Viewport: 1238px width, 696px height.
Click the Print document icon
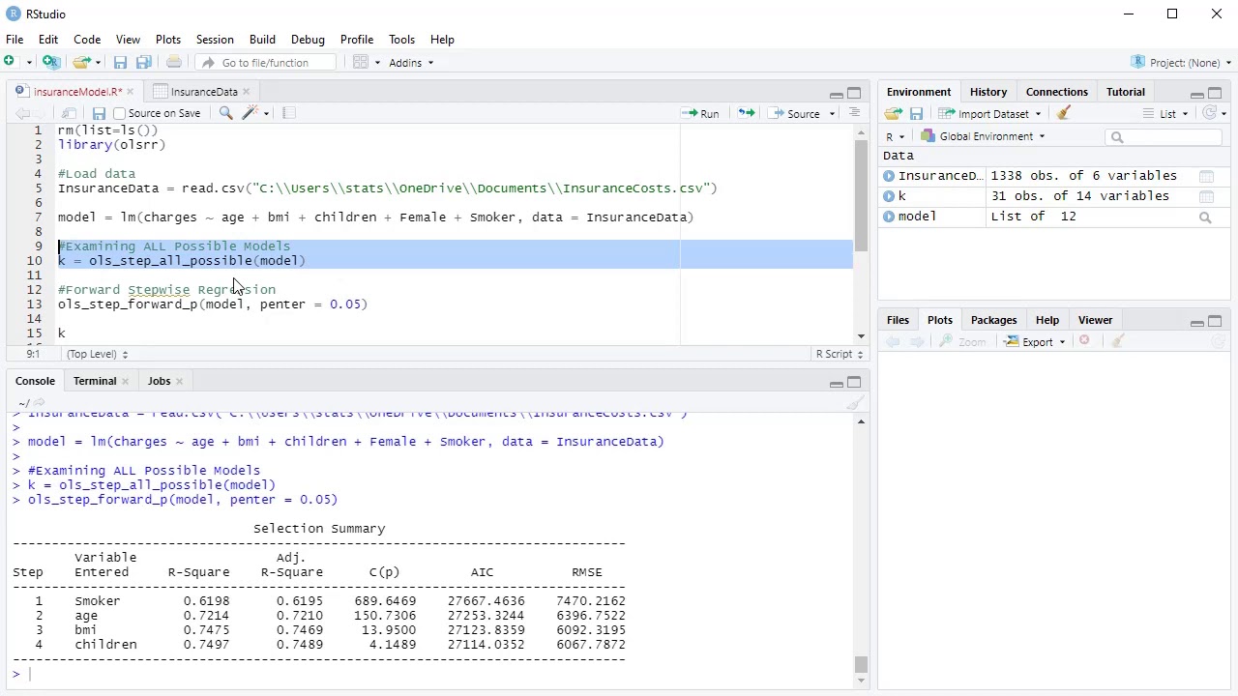click(174, 62)
